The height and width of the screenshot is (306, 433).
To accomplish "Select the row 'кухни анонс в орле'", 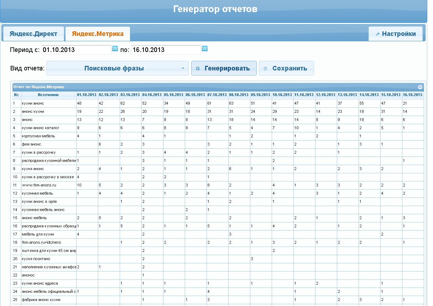I will click(x=218, y=202).
